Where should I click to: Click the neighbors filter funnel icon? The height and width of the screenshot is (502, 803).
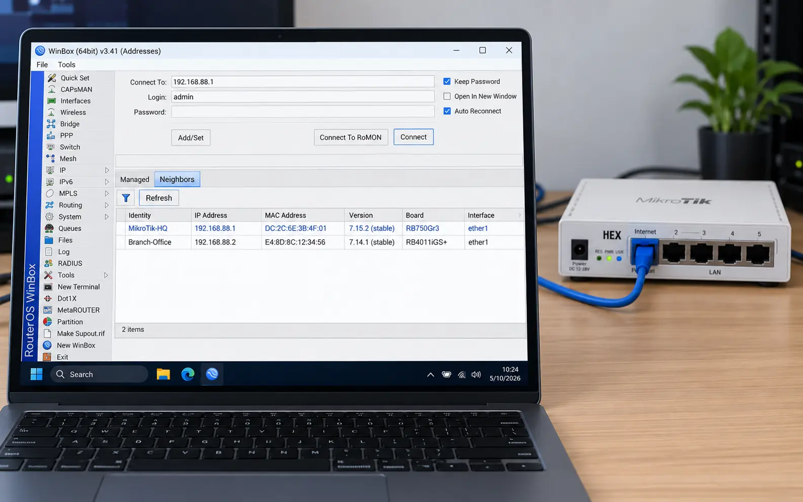(x=126, y=198)
